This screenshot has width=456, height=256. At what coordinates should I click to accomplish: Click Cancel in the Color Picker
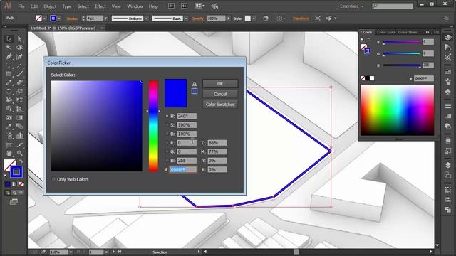[x=220, y=94]
